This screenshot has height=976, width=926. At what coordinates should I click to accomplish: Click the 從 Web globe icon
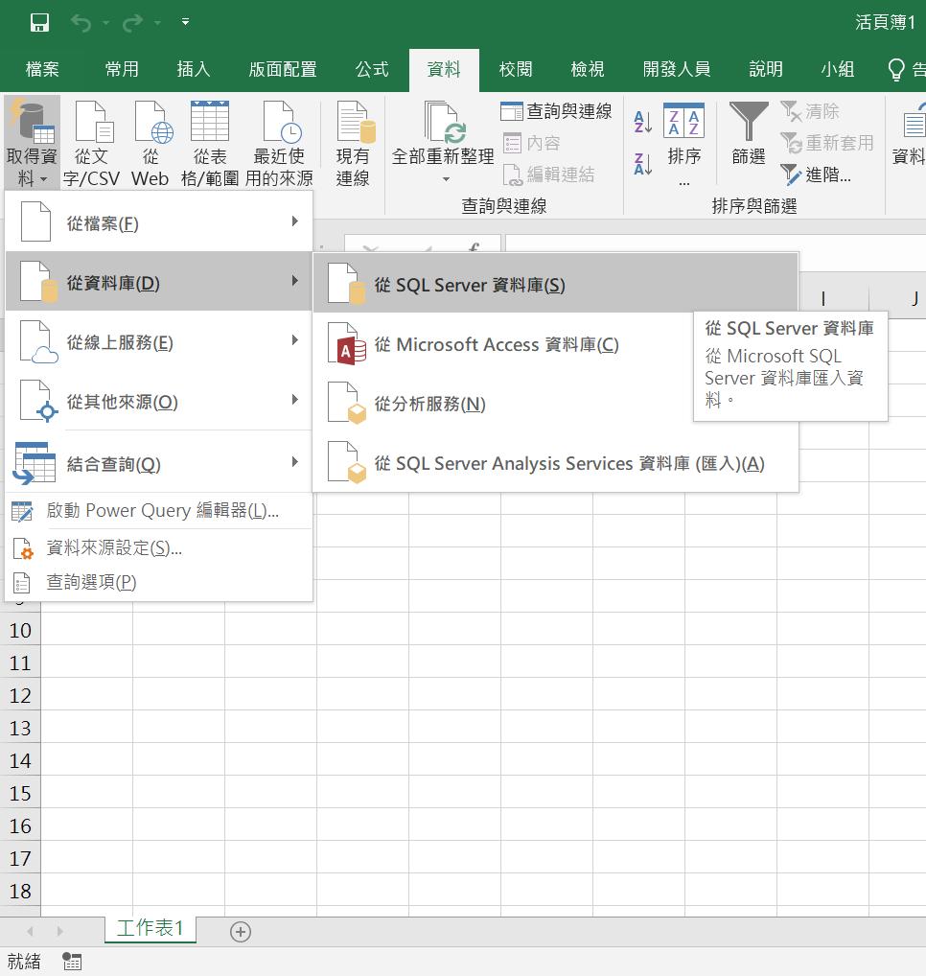coord(150,143)
